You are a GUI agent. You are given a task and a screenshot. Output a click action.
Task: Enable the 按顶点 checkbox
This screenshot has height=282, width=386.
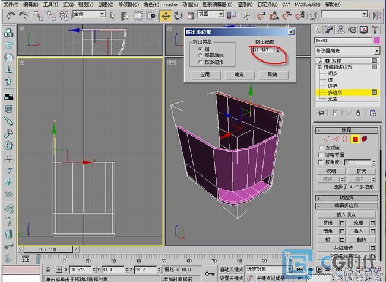click(321, 148)
